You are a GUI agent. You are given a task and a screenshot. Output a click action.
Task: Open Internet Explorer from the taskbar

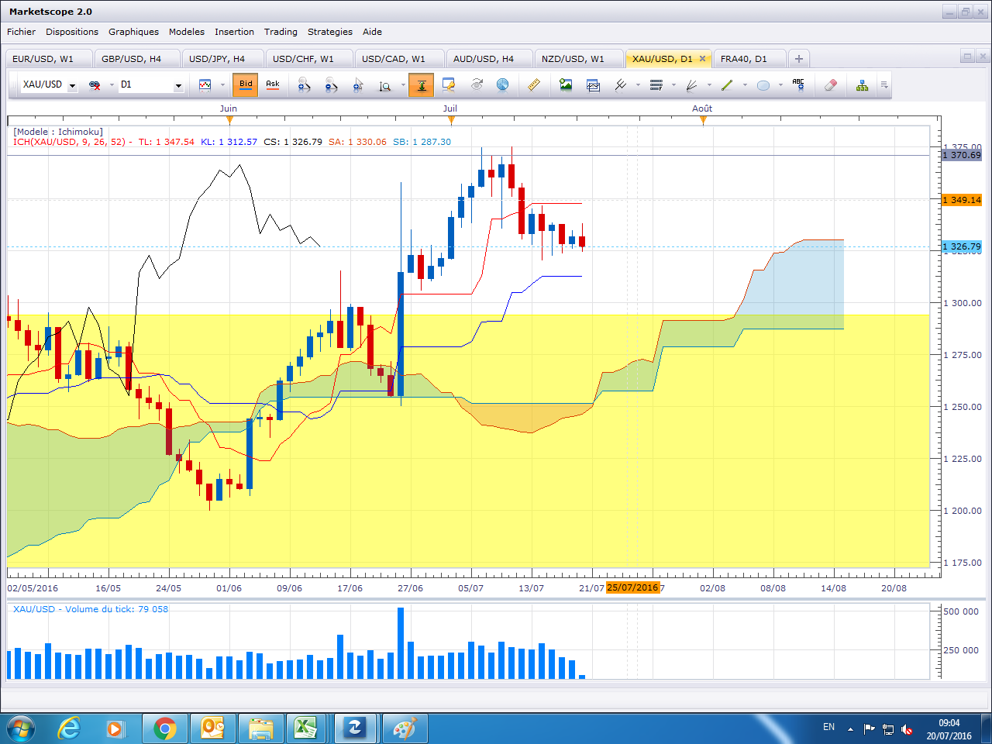[69, 728]
